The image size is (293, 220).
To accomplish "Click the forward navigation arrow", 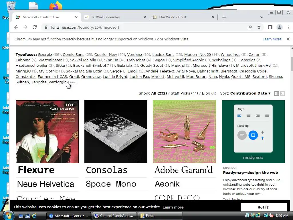I will point(25,27).
